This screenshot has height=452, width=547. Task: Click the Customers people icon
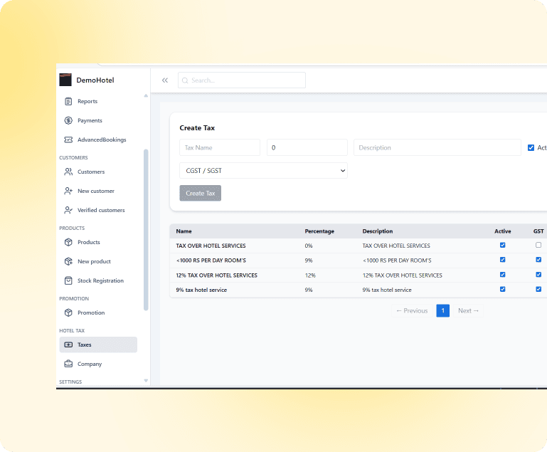pyautogui.click(x=68, y=172)
